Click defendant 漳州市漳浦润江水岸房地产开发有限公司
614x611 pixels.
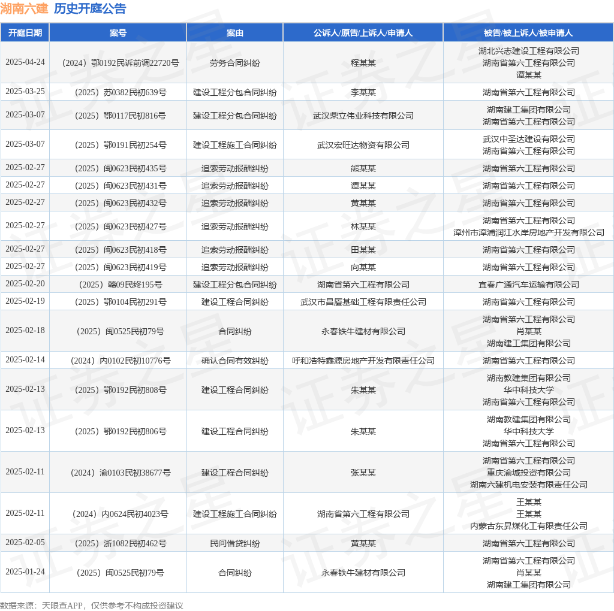coord(529,233)
